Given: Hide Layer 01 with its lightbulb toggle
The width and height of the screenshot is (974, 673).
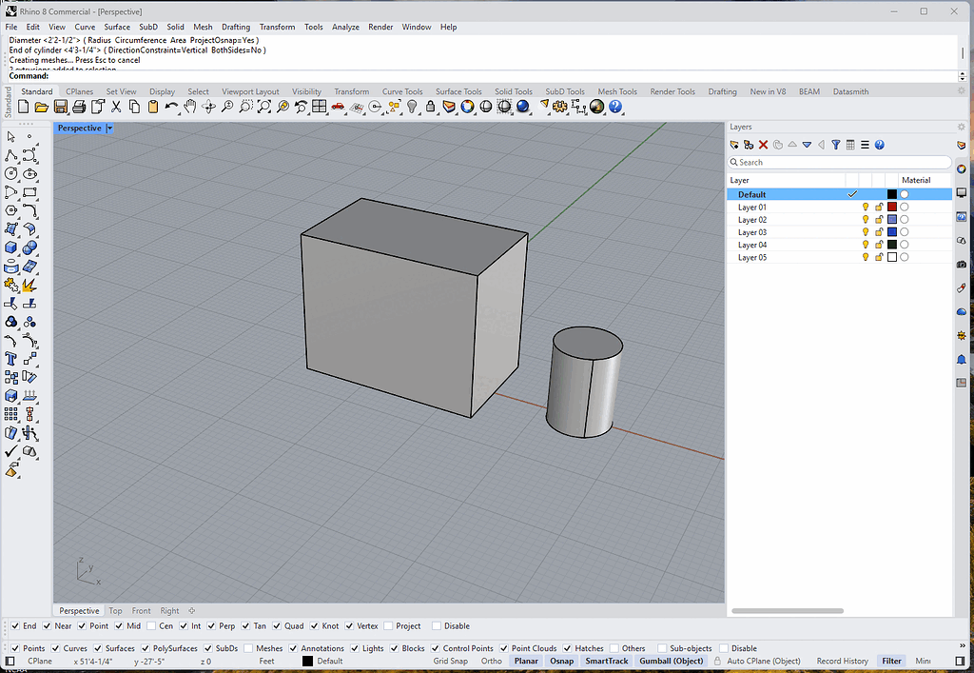Looking at the screenshot, I should point(866,206).
